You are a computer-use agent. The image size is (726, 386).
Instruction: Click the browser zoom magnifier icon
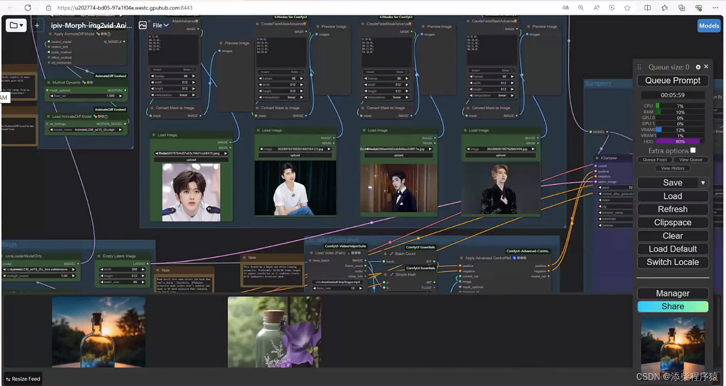point(581,8)
